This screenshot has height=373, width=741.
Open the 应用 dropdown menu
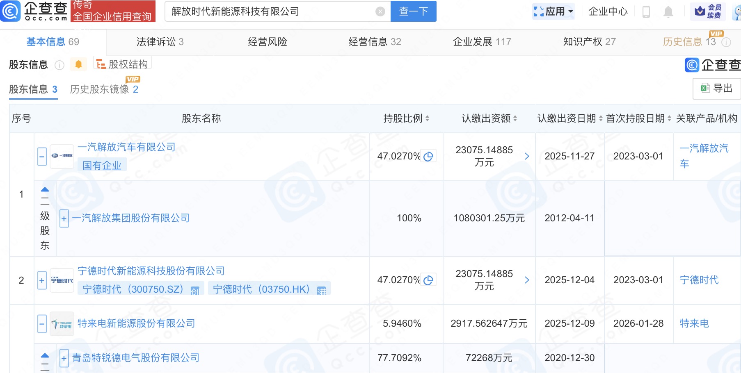pos(554,11)
